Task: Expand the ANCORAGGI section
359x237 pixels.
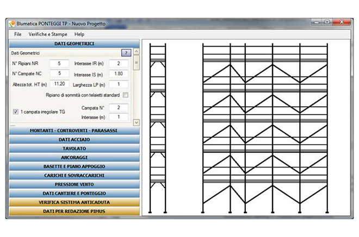Action: [x=74, y=157]
